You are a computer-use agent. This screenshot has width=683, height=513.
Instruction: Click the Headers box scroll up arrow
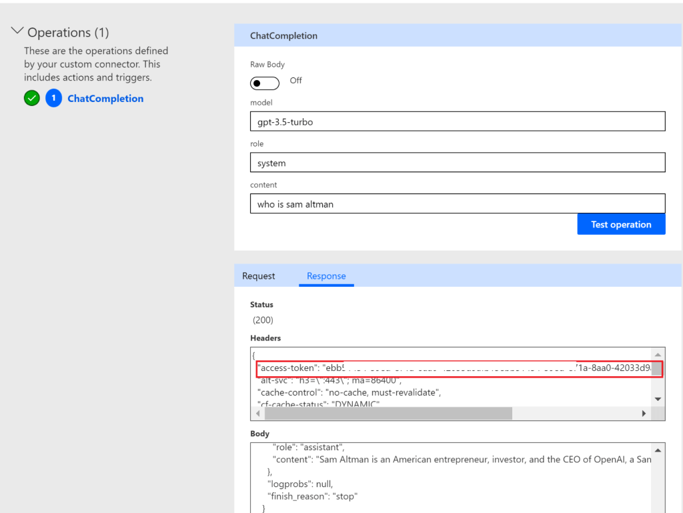pos(658,355)
